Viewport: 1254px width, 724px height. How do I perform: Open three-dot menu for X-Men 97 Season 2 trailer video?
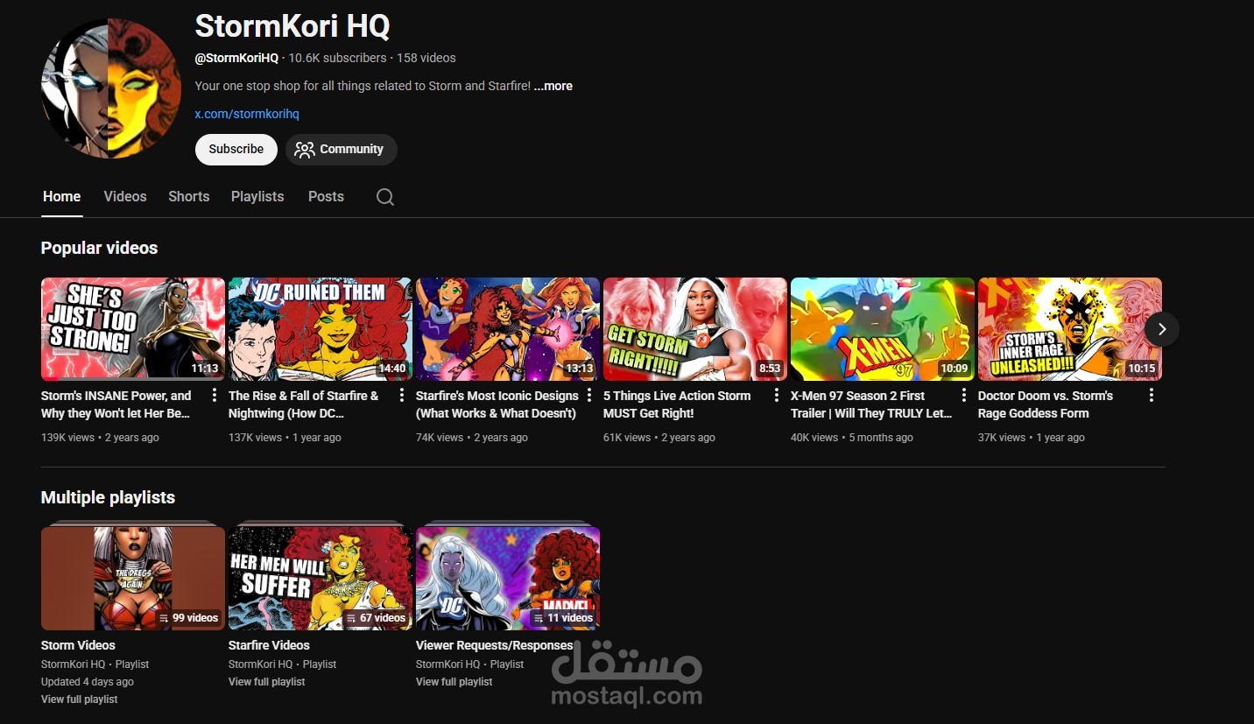point(964,396)
